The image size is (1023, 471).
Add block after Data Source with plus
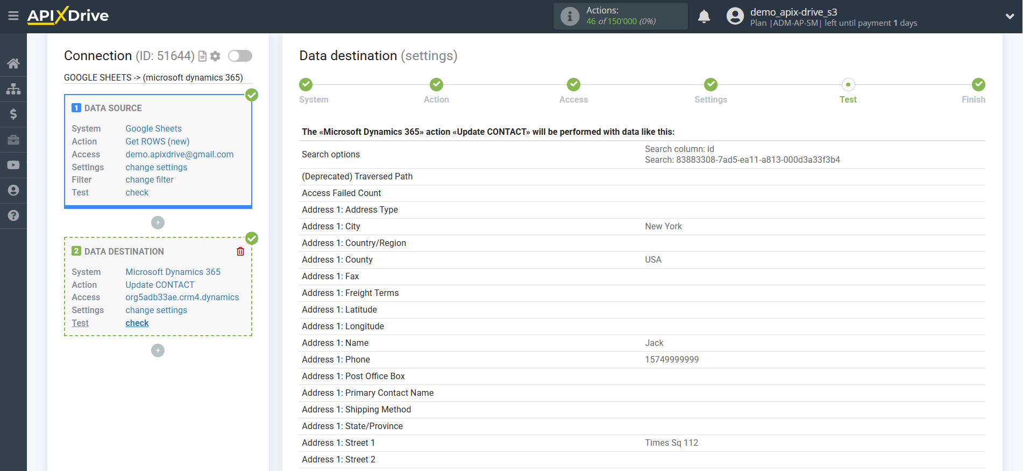(x=158, y=222)
